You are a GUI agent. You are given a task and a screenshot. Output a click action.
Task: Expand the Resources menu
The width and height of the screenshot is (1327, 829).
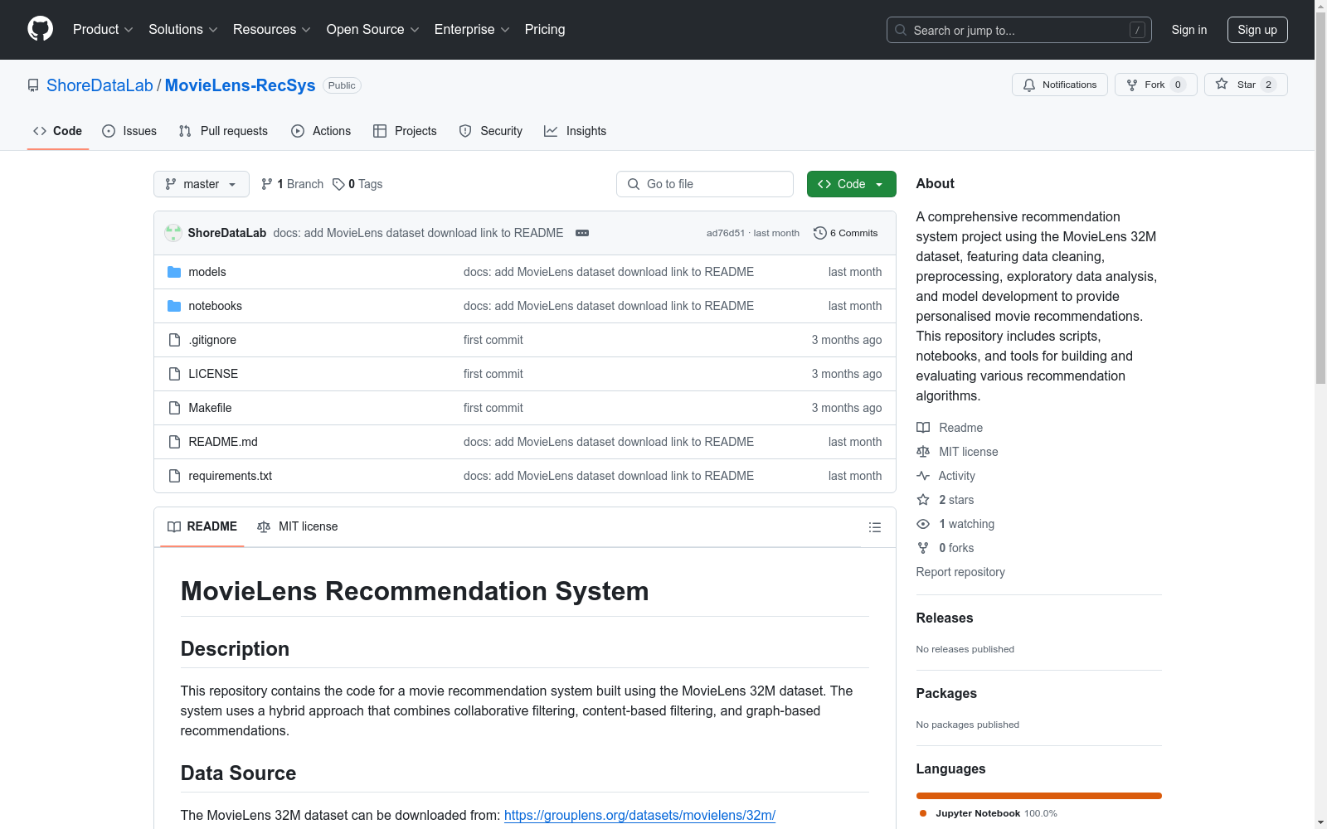click(272, 29)
